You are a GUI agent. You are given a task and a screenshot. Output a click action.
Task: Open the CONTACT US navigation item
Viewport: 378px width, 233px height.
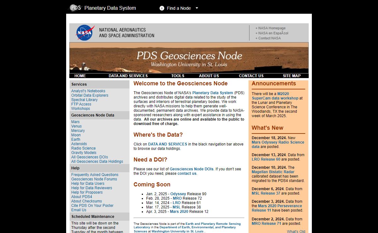[251, 76]
